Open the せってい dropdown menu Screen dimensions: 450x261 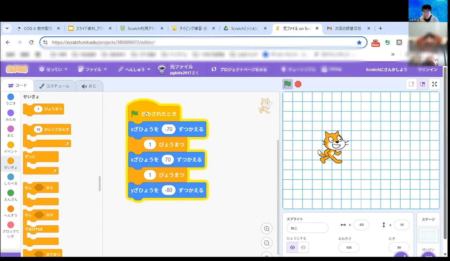(x=53, y=69)
